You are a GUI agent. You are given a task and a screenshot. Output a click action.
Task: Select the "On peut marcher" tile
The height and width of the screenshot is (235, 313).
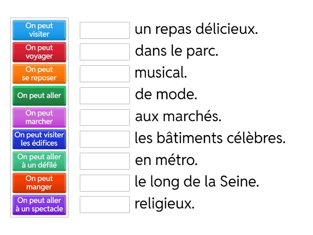point(39,117)
